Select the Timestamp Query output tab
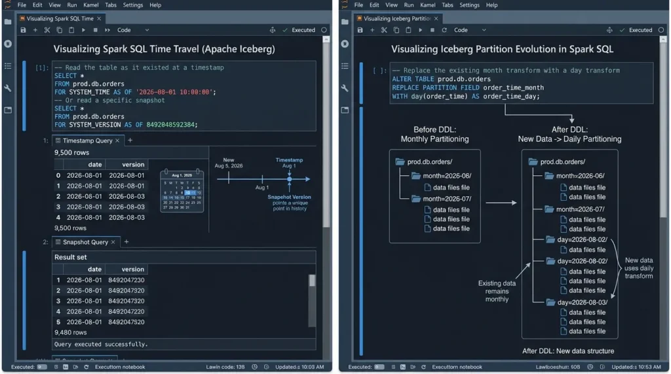Screen dimensions: 671x374 [87, 141]
